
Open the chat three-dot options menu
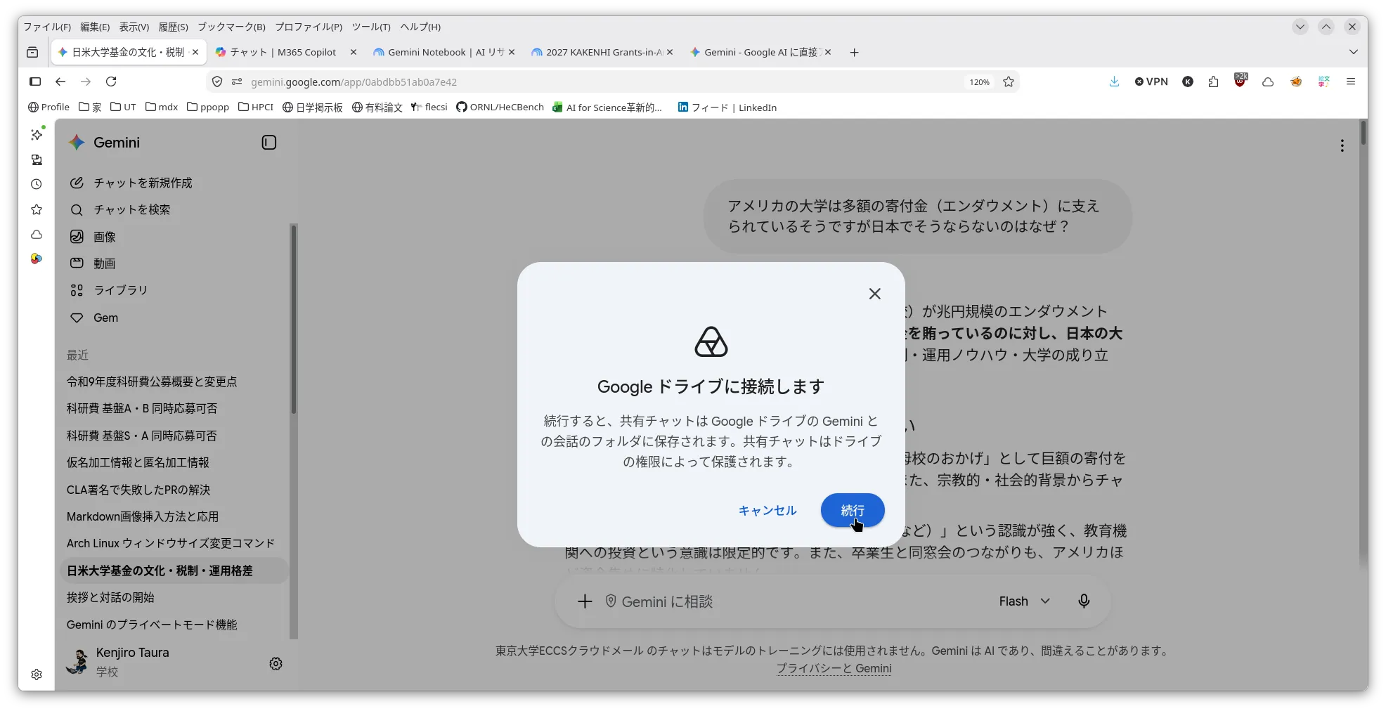[1342, 145]
